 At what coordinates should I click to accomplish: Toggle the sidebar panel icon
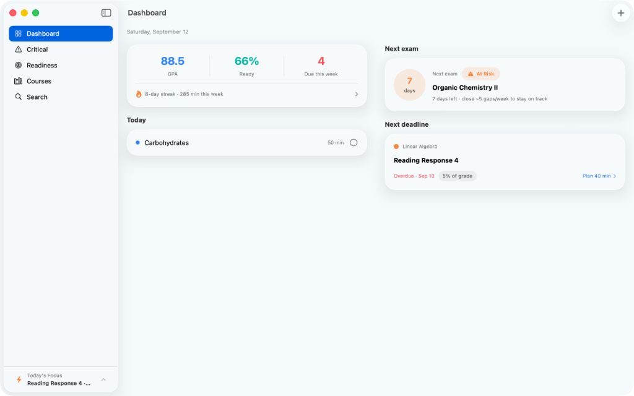click(106, 13)
